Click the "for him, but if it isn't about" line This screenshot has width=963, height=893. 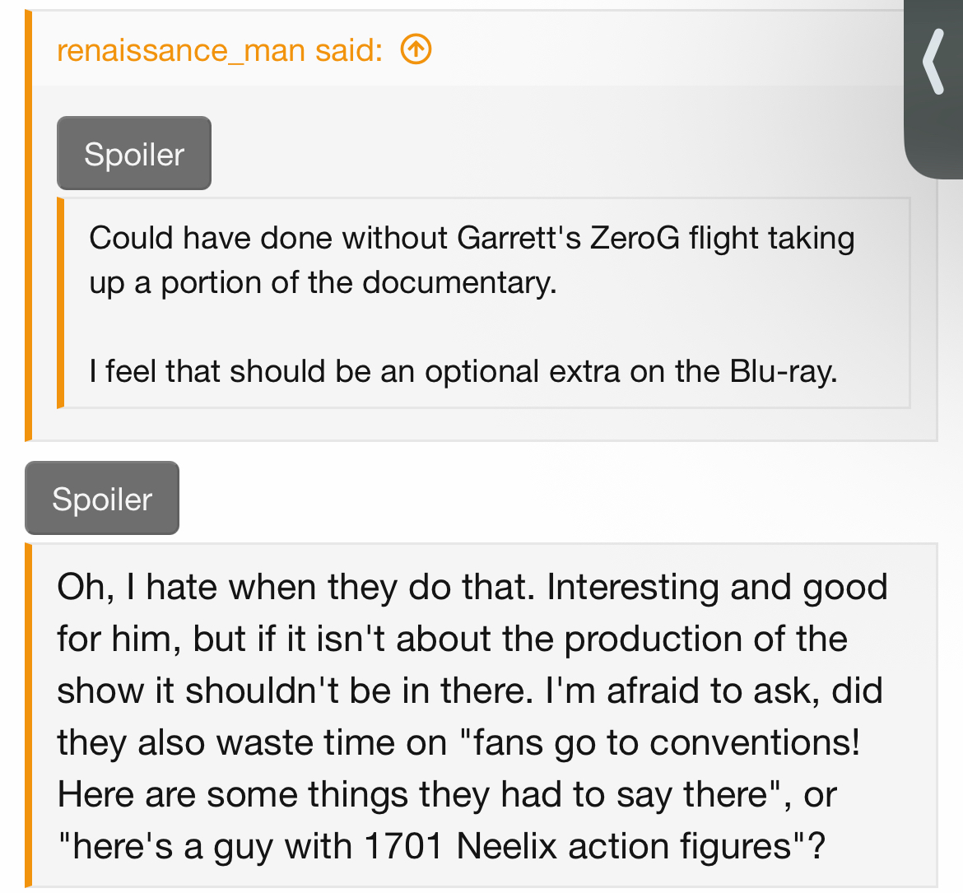pyautogui.click(x=453, y=639)
